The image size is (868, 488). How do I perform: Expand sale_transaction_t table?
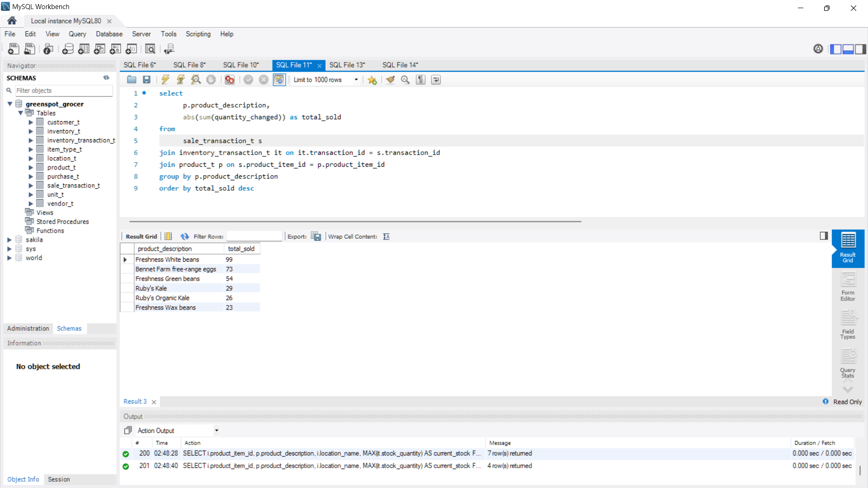[x=31, y=186]
